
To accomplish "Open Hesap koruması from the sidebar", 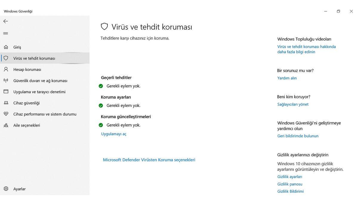I will point(27,69).
